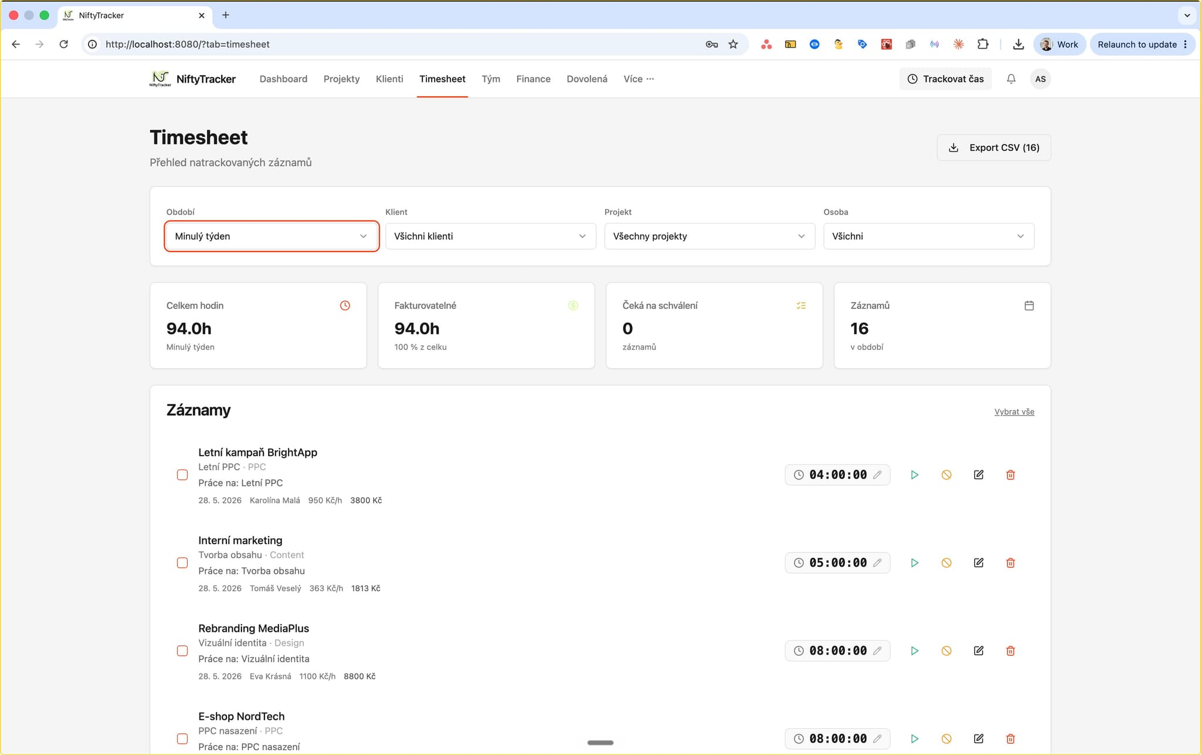Start timer for Letní kampaň BrightApp entry

point(914,475)
